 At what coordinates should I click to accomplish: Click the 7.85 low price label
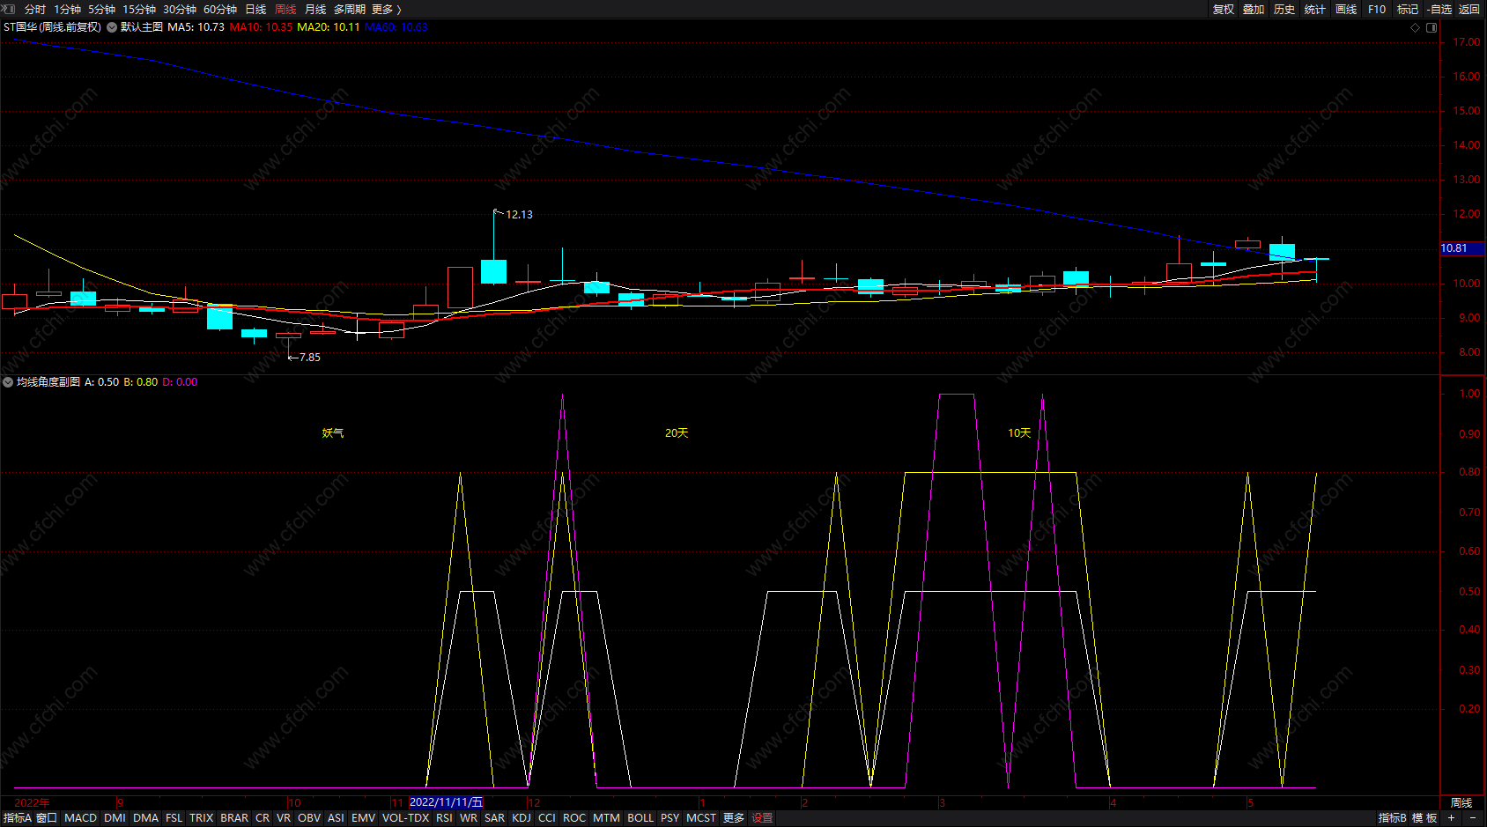[310, 358]
